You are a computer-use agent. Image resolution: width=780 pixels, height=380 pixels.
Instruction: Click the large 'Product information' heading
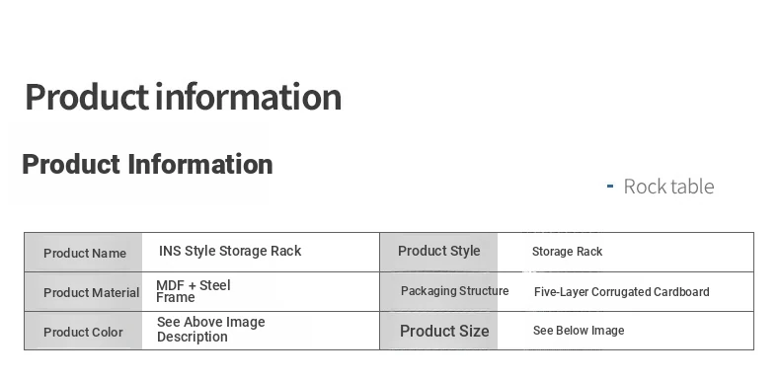(183, 97)
